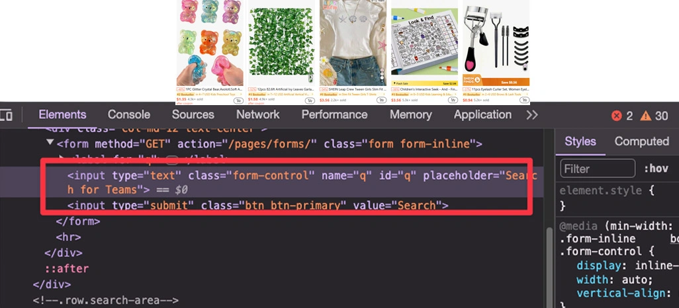Image resolution: width=679 pixels, height=308 pixels.
Task: Click the 1PC Glitter Crystal Bear title
Action: [x=214, y=89]
